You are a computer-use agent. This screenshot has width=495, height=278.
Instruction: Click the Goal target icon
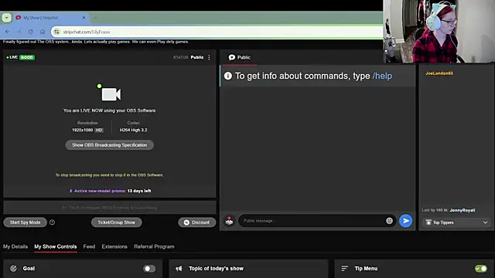pos(13,269)
